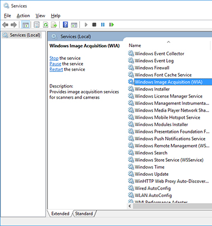Image resolution: width=212 pixels, height=226 pixels.
Task: Click the horizontal scrollbar left arrow
Action: click(x=130, y=206)
